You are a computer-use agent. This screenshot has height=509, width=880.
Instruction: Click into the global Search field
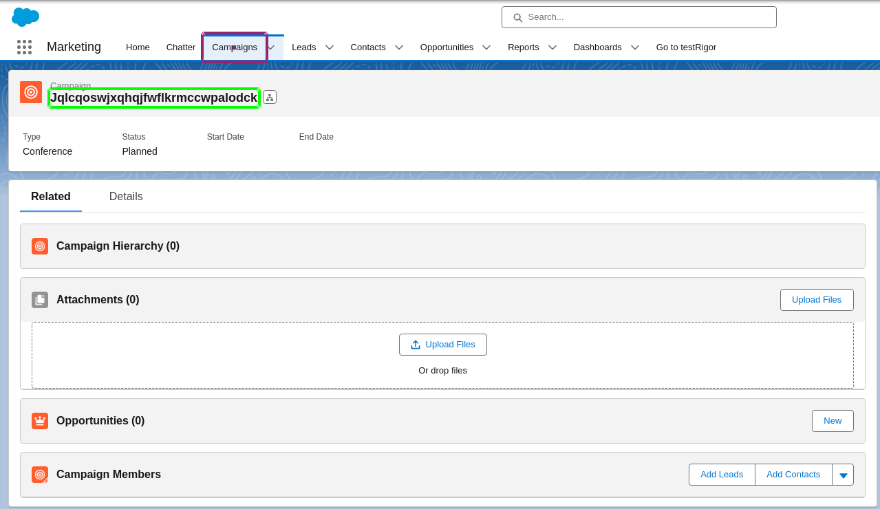point(639,17)
